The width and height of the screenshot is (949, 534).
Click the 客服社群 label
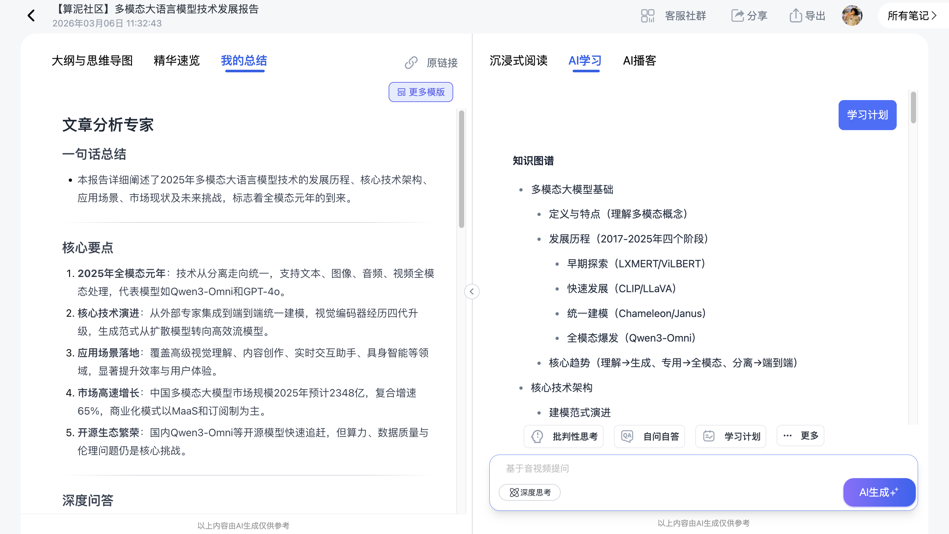(x=685, y=16)
